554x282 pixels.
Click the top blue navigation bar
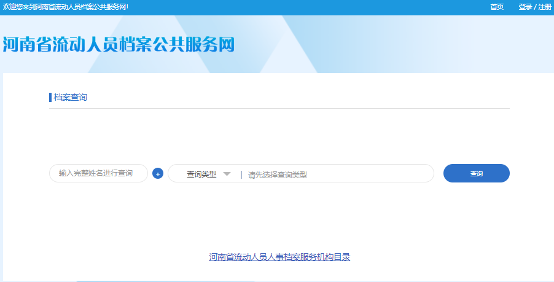[x=307, y=7]
